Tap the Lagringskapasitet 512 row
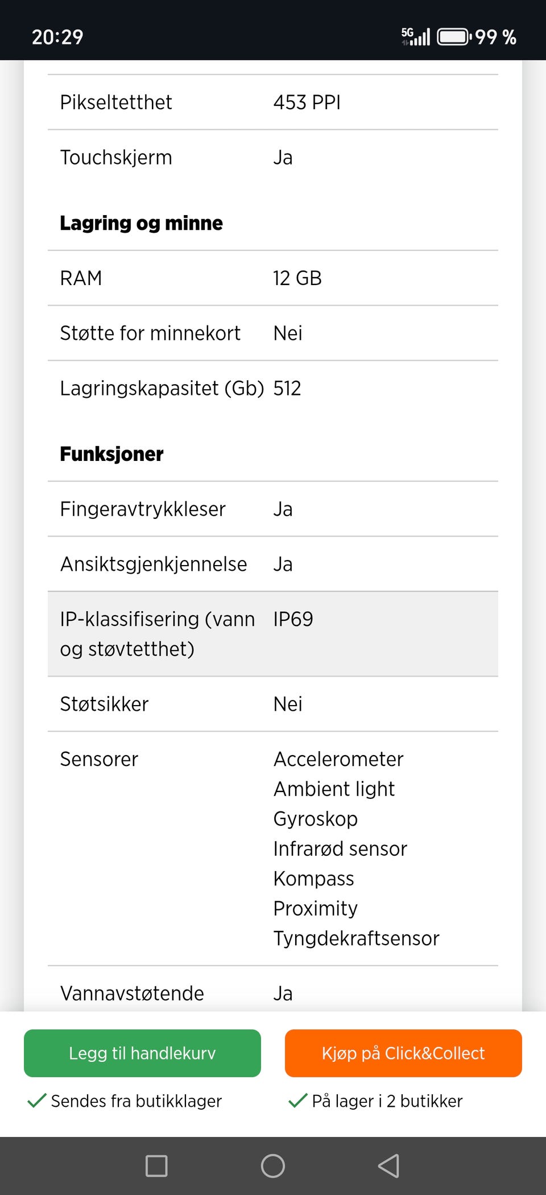Image resolution: width=546 pixels, height=1195 pixels. click(273, 389)
